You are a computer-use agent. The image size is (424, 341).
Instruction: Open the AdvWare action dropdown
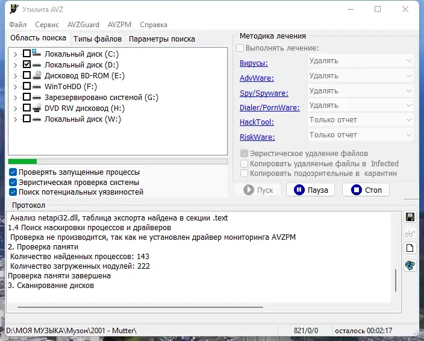click(x=360, y=76)
